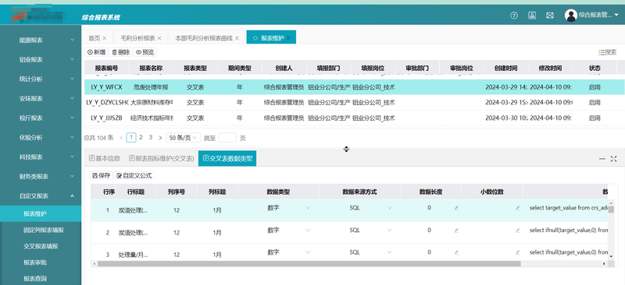This screenshot has height=285, width=625.
Task: Go to page 3
Action: [x=151, y=138]
